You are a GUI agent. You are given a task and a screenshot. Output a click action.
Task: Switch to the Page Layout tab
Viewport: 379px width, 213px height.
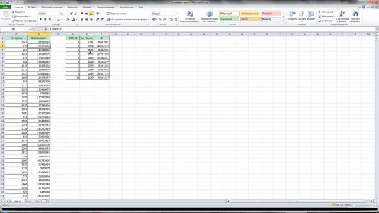[52, 7]
